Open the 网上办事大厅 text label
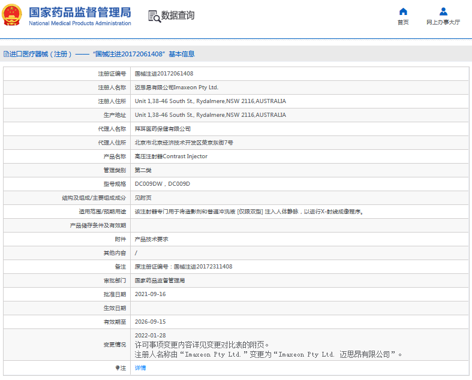The image size is (472, 380). coord(443,22)
